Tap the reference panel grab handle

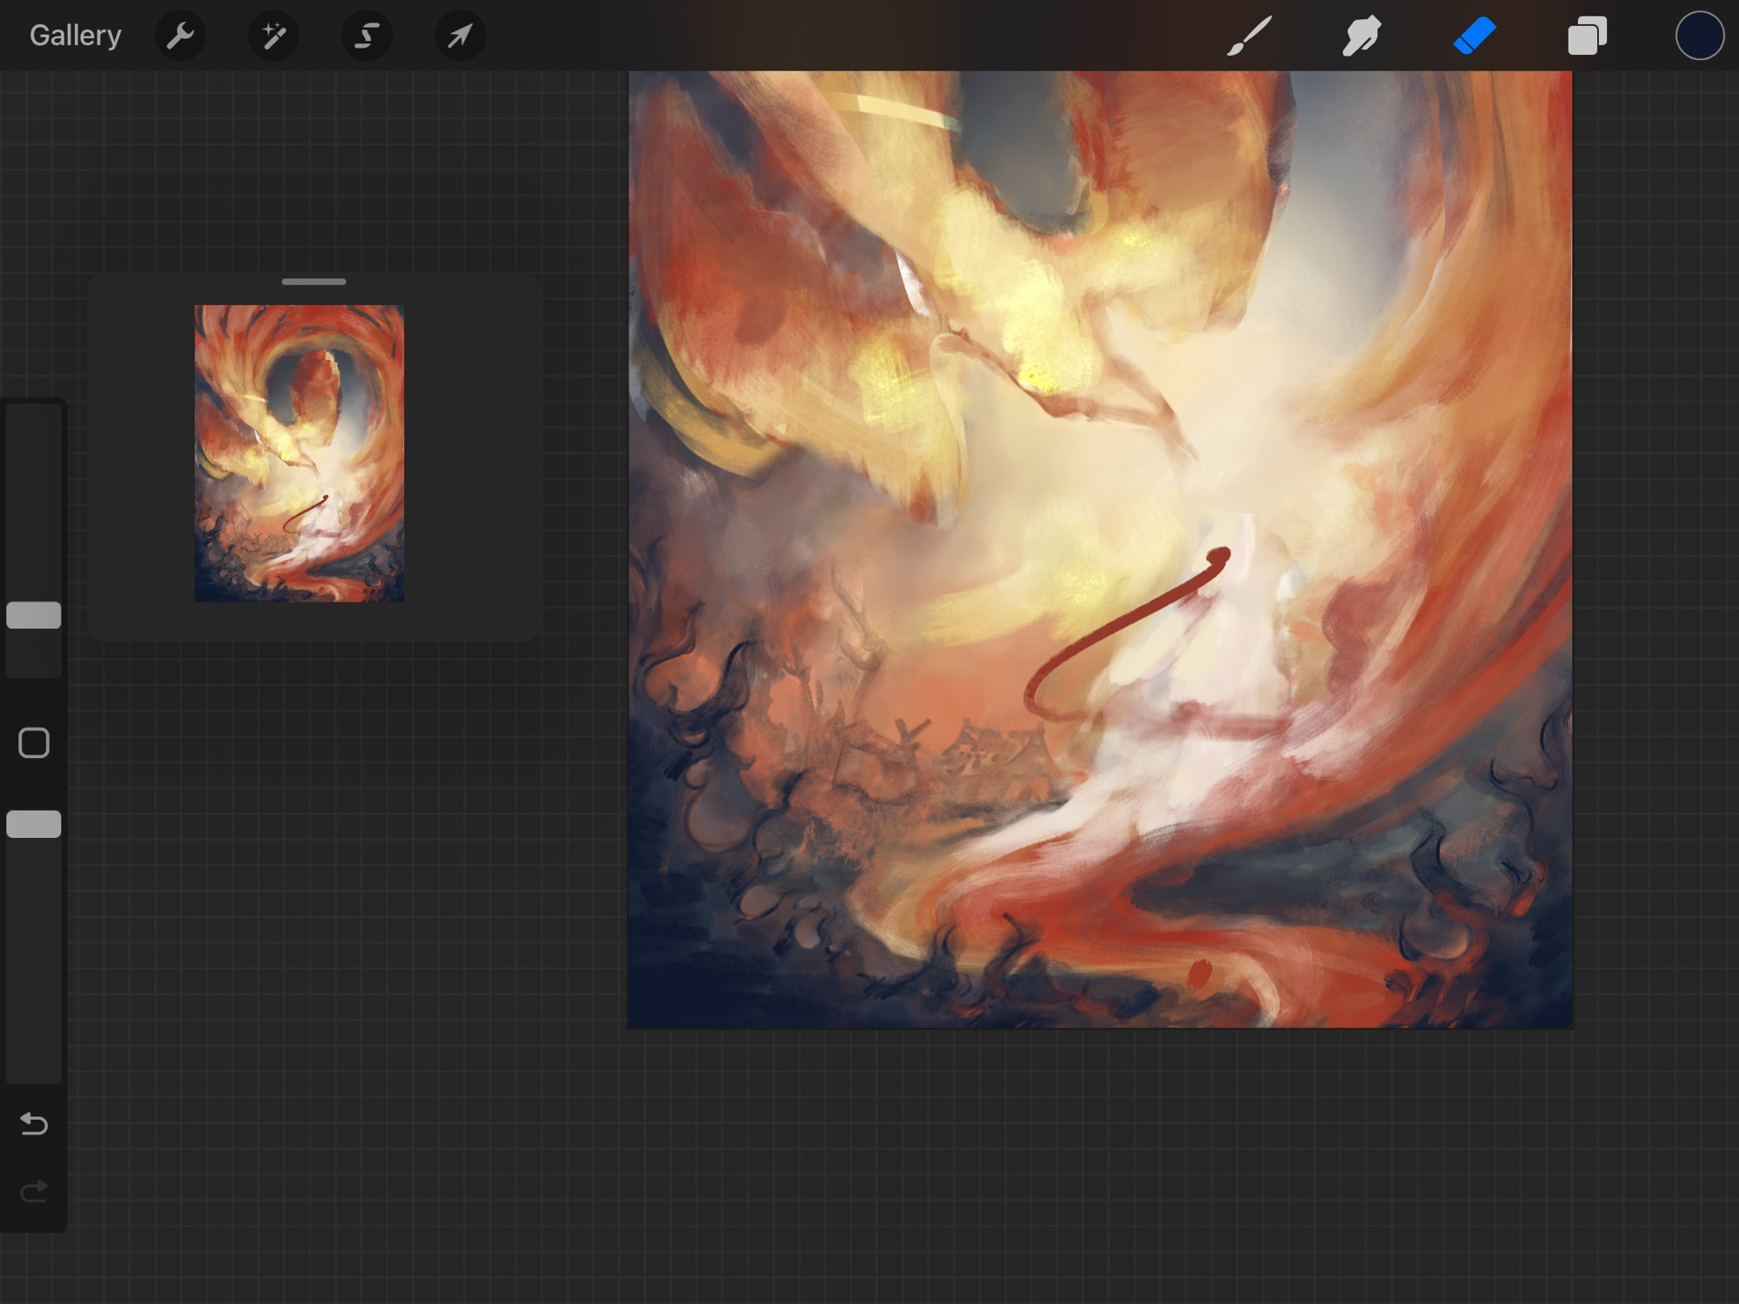tap(314, 282)
